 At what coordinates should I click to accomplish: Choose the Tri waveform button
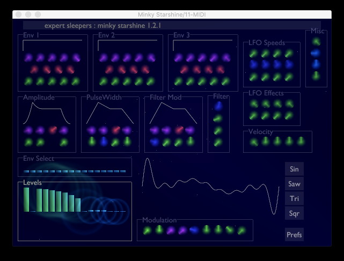pyautogui.click(x=294, y=199)
